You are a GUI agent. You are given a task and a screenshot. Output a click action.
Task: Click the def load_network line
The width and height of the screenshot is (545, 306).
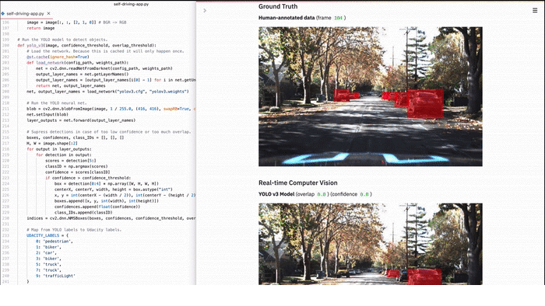click(78, 63)
